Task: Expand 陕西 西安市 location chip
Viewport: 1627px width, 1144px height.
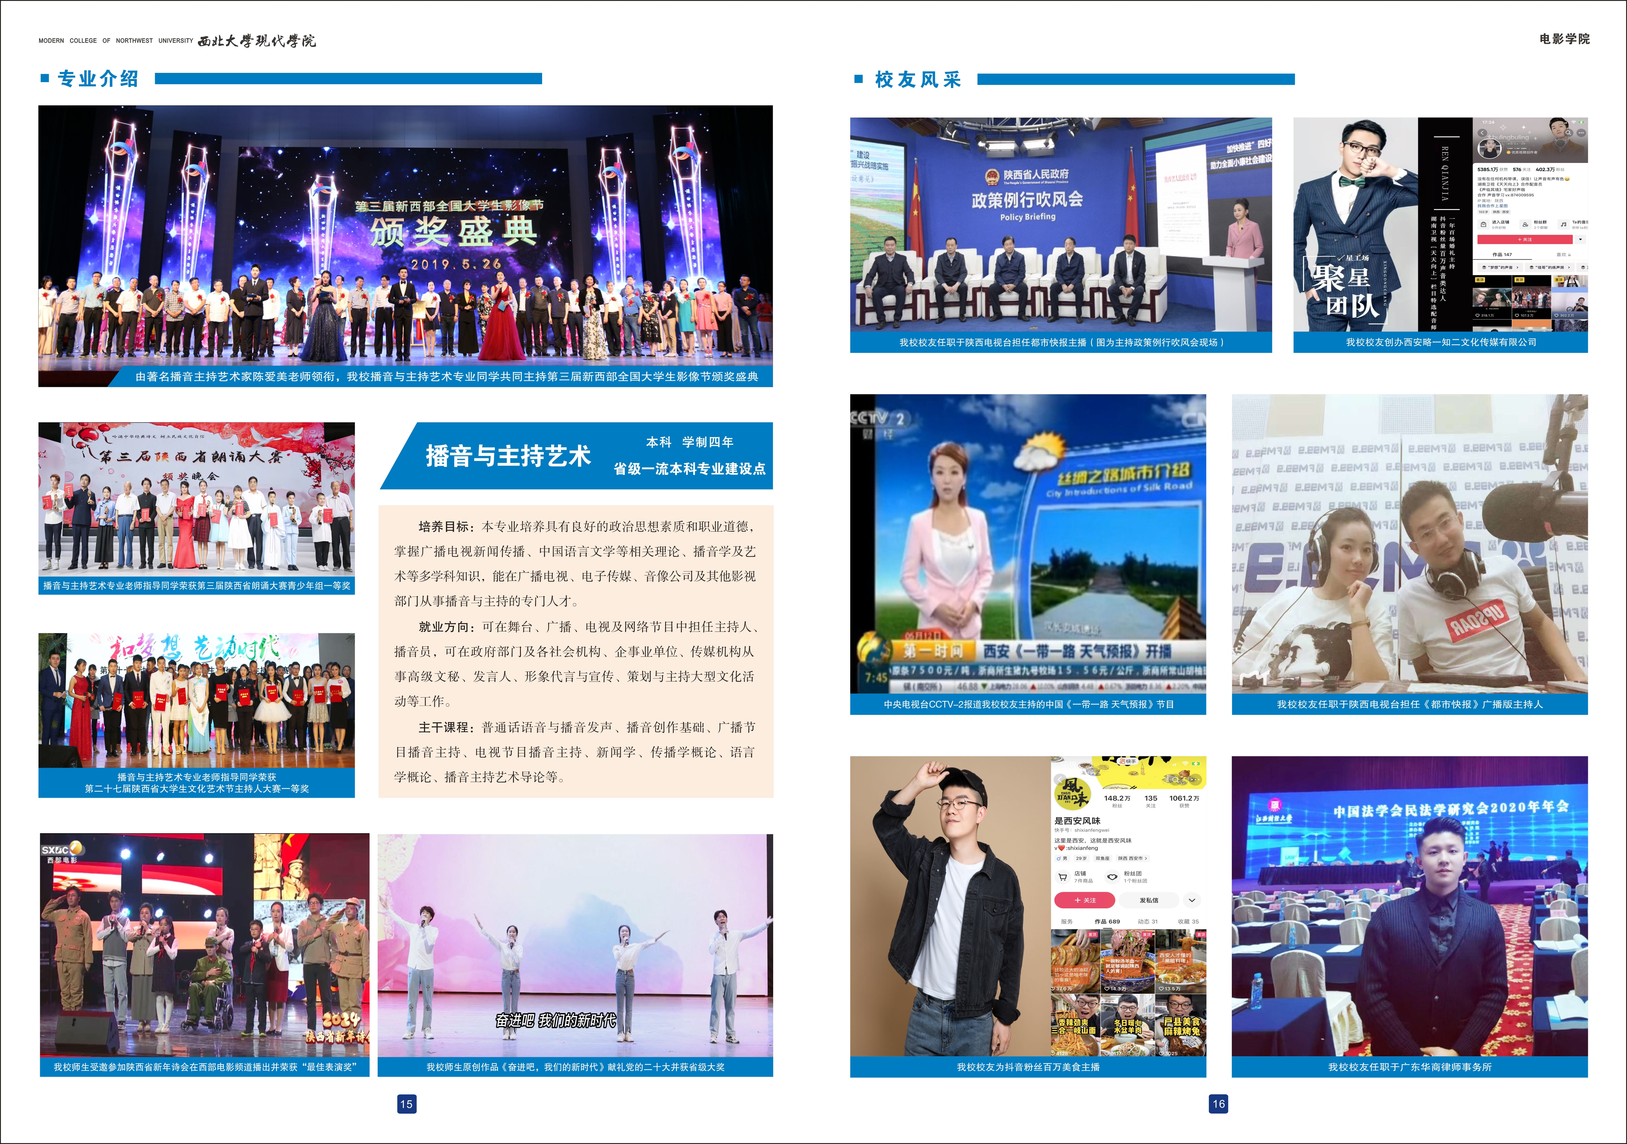Action: pyautogui.click(x=1133, y=858)
